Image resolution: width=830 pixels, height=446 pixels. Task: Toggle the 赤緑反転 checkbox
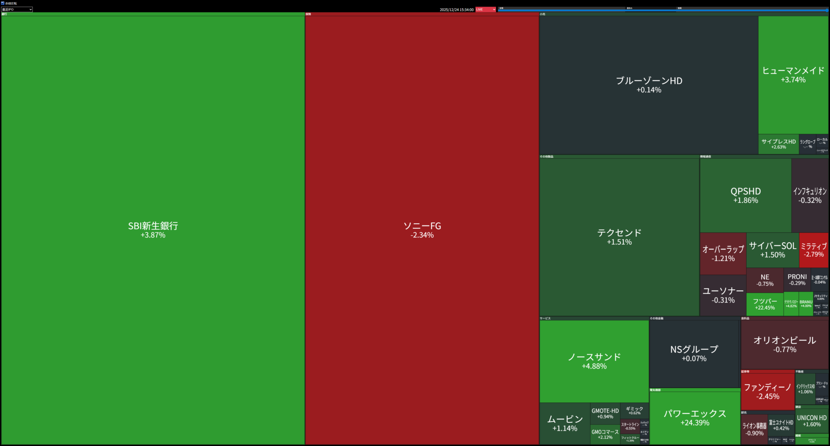click(3, 3)
